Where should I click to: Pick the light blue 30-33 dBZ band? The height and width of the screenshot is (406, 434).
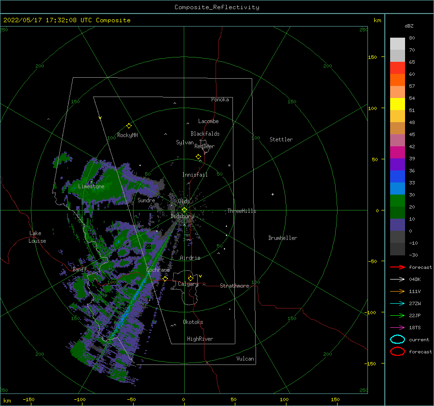coord(397,189)
